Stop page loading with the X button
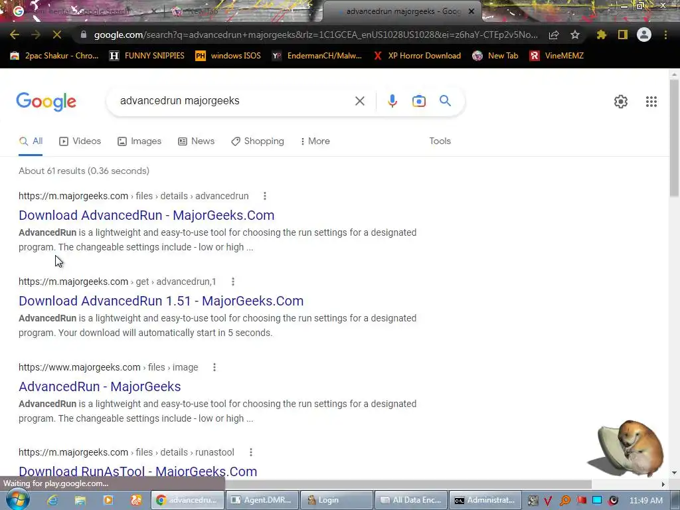Viewport: 680px width, 510px height. click(x=57, y=35)
